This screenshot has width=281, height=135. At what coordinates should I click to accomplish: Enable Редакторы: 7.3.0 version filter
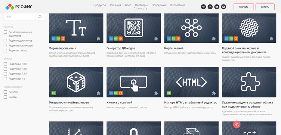[x=5, y=69]
